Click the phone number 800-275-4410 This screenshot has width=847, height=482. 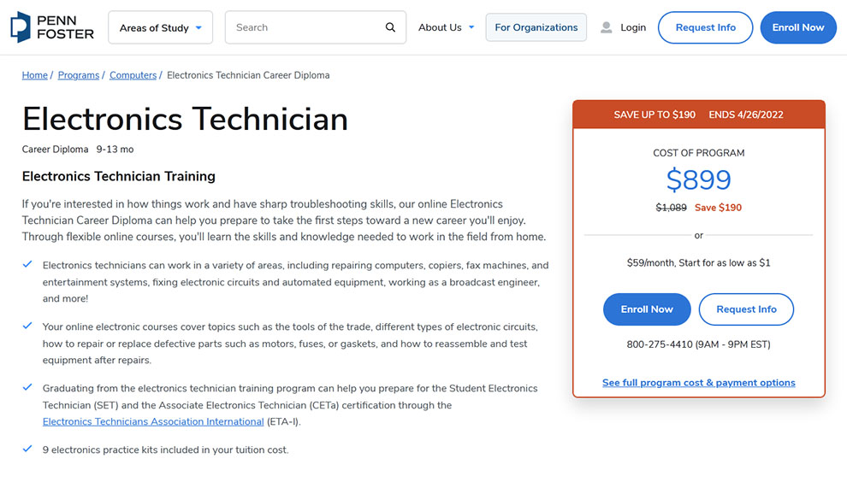pyautogui.click(x=659, y=344)
